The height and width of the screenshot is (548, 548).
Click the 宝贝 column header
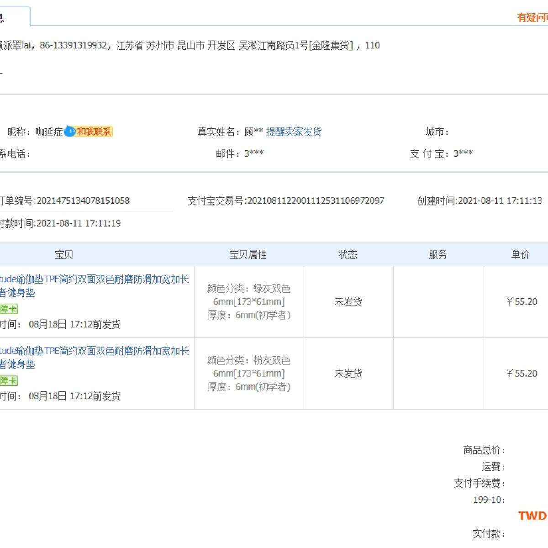click(x=64, y=254)
